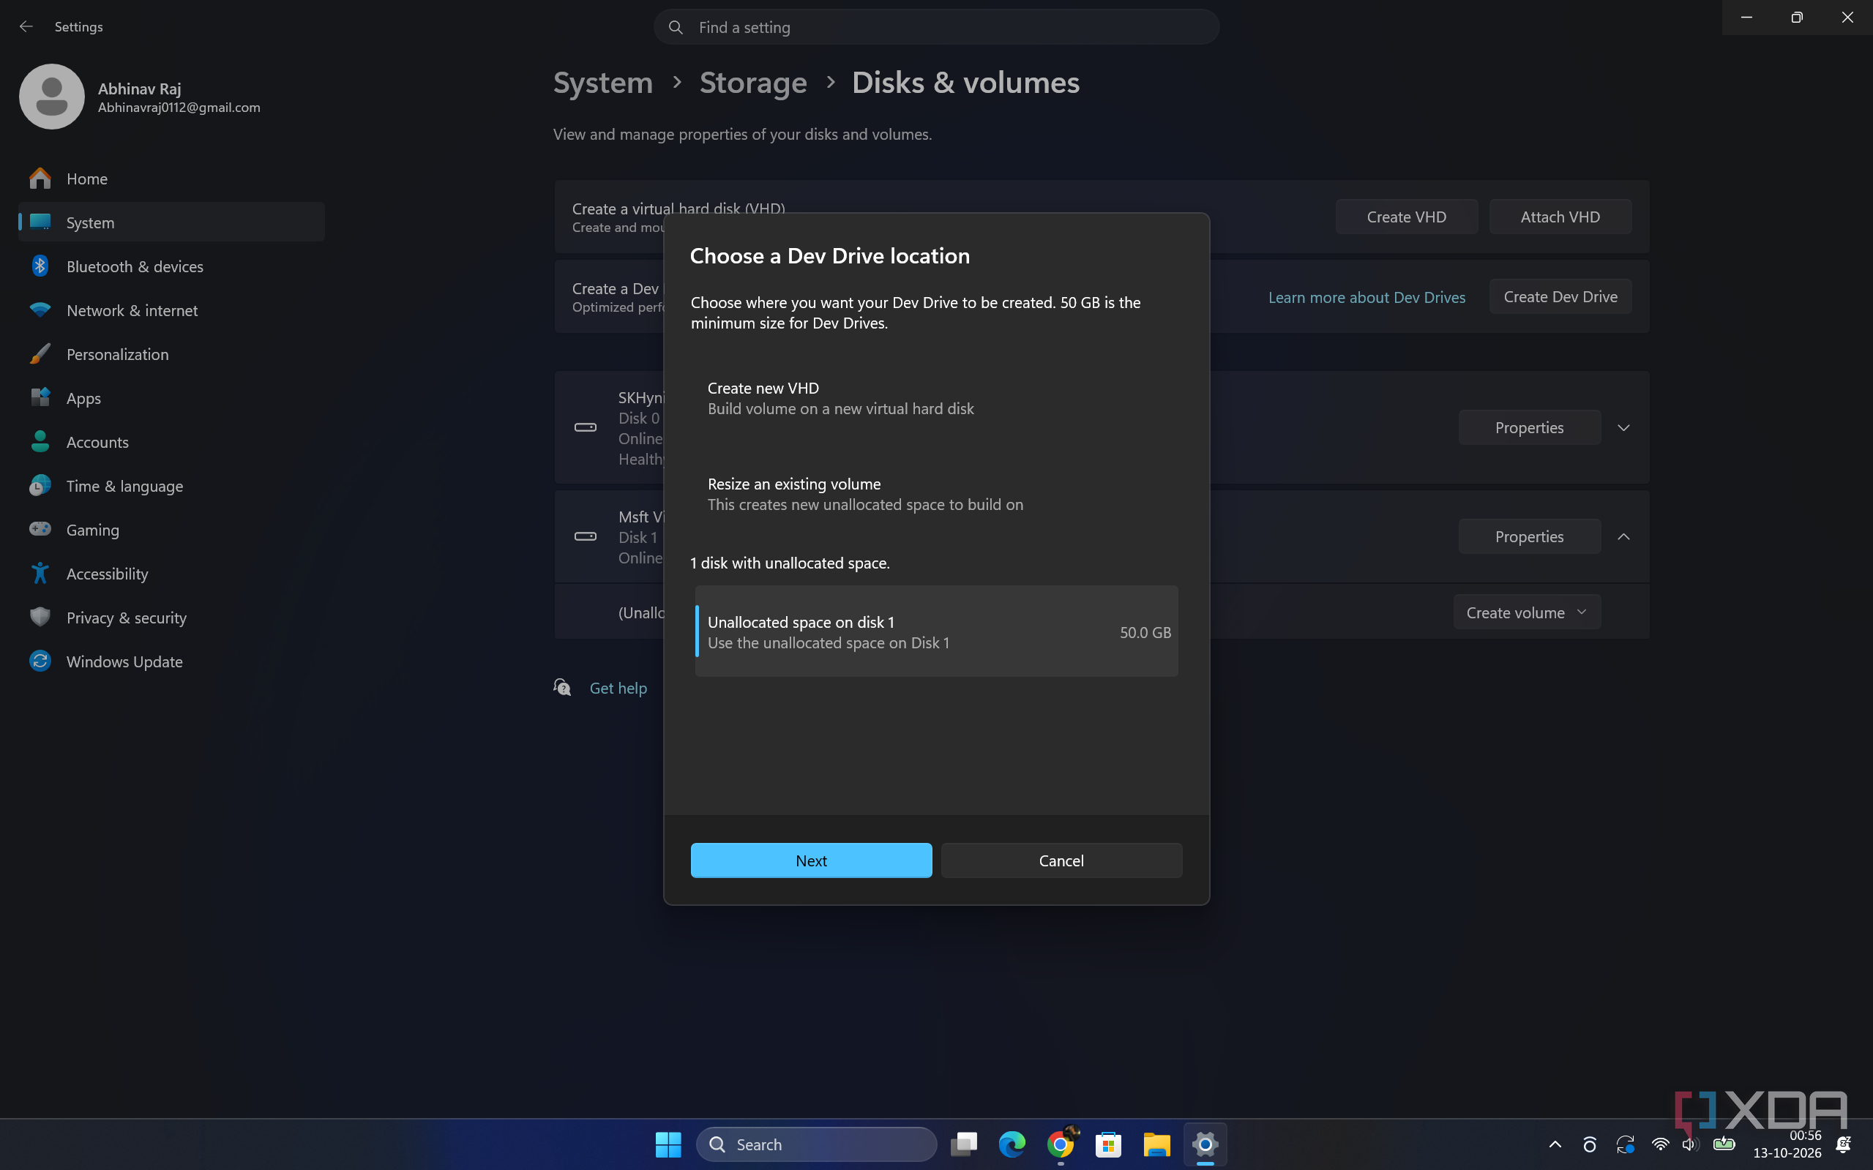The width and height of the screenshot is (1873, 1170).
Task: Click the Gaming controller icon
Action: (40, 529)
